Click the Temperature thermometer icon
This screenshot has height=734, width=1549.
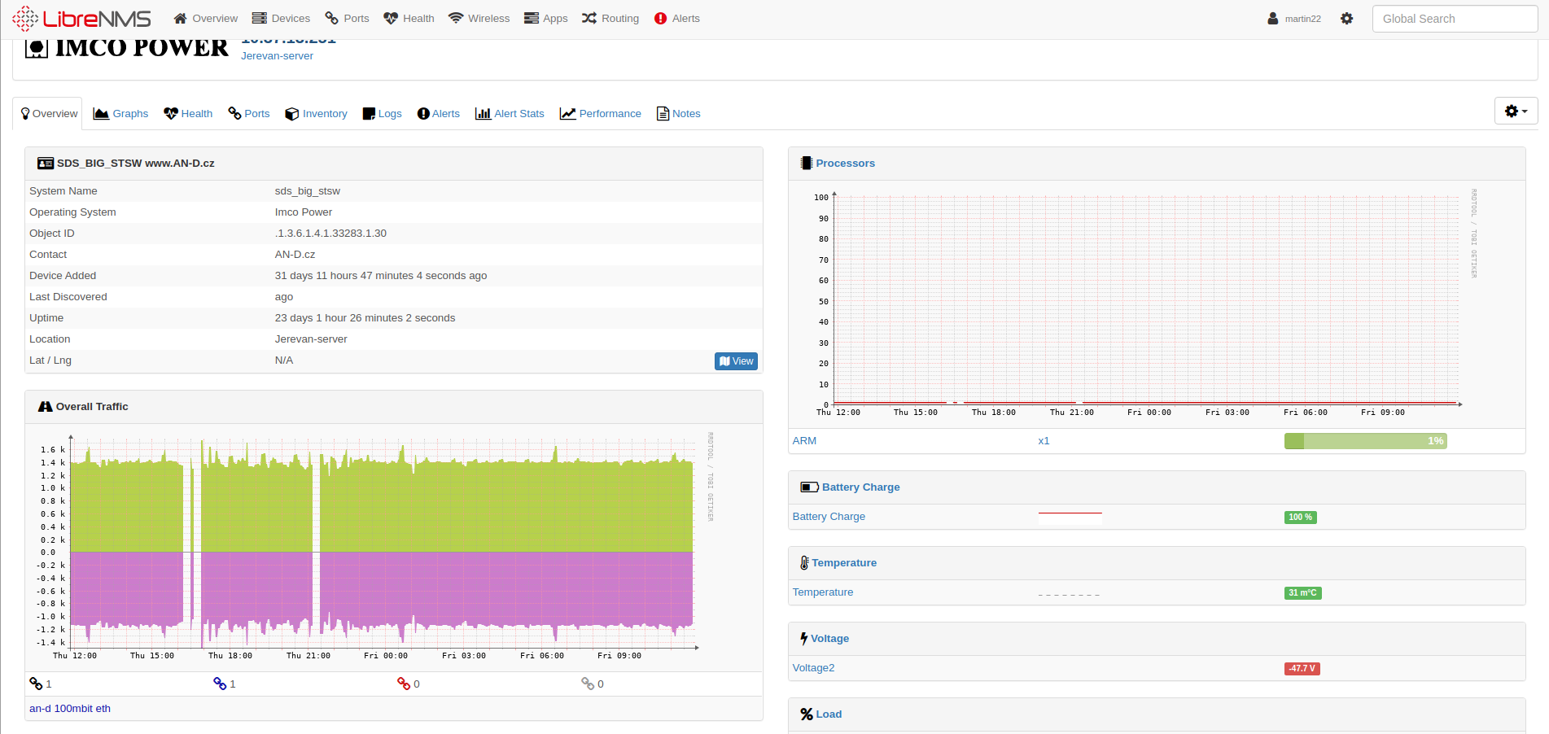804,563
